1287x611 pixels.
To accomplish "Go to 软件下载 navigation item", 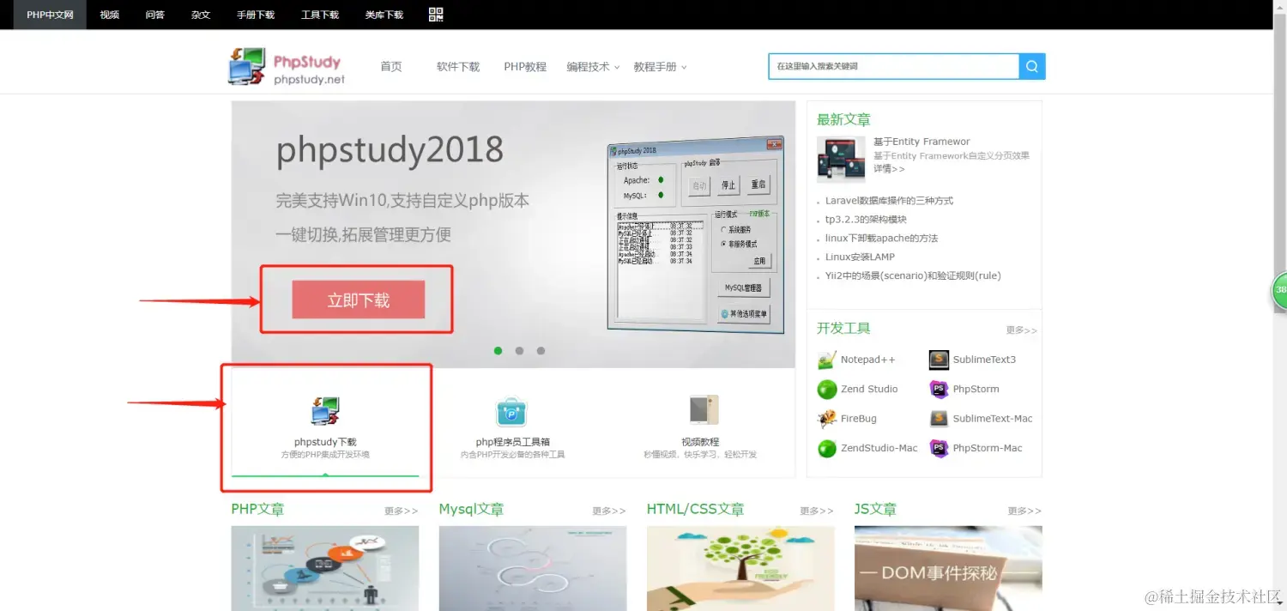I will tap(458, 67).
